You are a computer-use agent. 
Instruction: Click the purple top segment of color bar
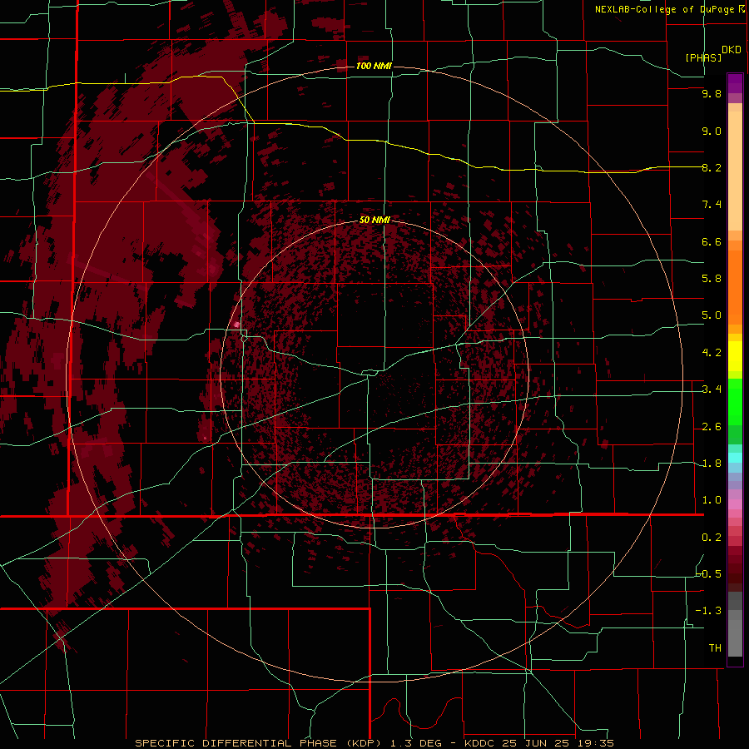(x=735, y=83)
